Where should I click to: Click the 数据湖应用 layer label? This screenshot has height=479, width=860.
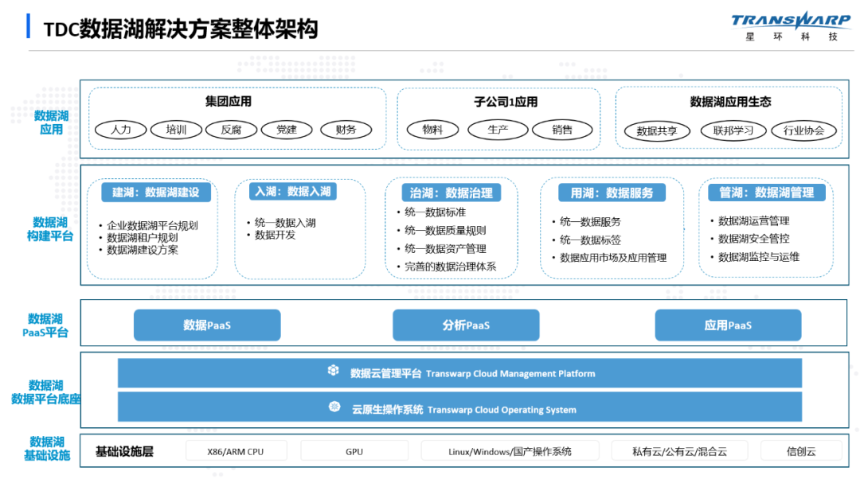(51, 123)
